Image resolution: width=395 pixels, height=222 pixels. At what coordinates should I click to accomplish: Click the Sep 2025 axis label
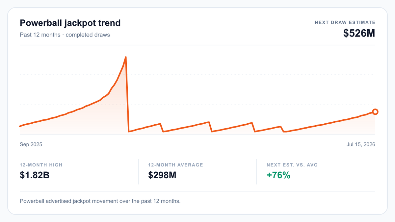tap(31, 144)
